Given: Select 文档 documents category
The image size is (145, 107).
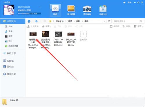Looking at the screenshot, I should (10, 26).
